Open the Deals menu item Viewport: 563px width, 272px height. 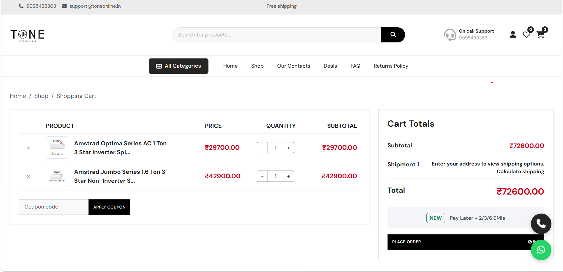pos(330,66)
